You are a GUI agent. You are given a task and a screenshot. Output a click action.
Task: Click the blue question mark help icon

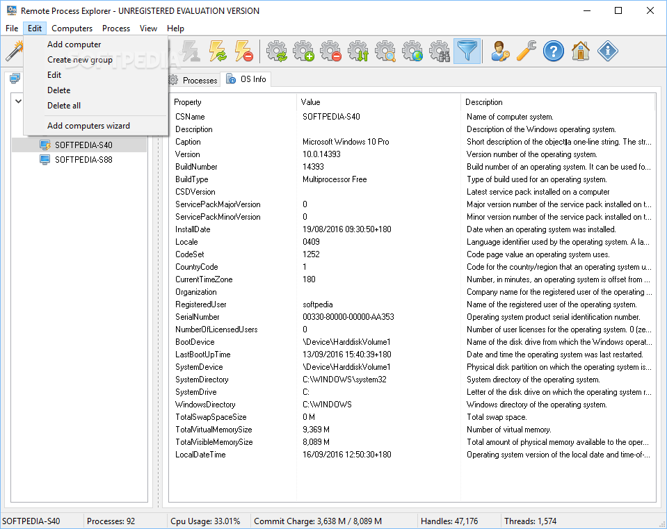click(554, 51)
